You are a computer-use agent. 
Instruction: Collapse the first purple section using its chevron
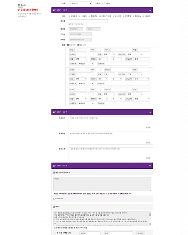pyautogui.click(x=150, y=10)
